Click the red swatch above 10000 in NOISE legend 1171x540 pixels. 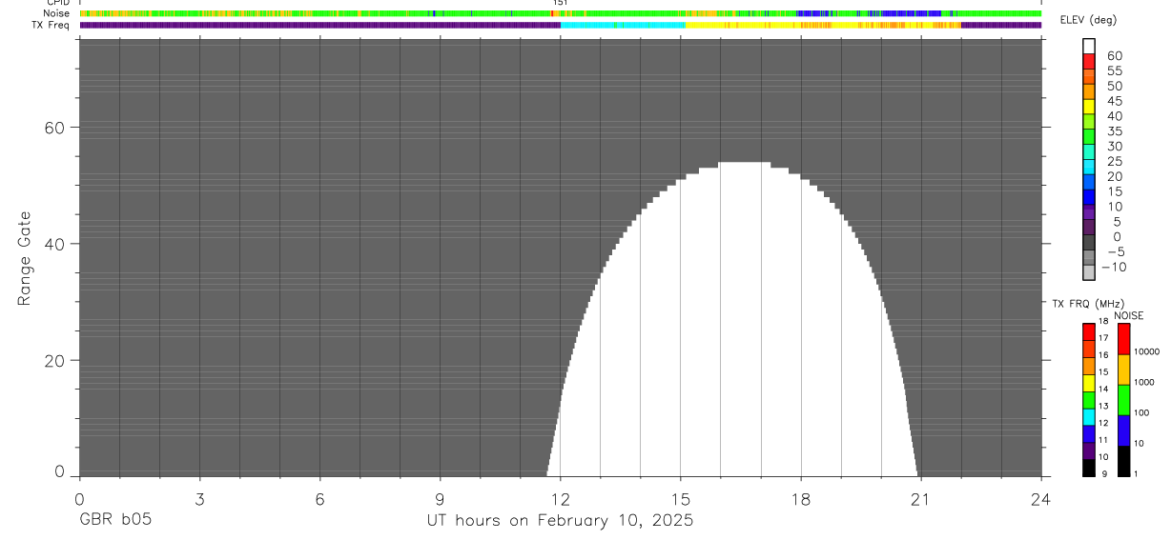pos(1123,339)
